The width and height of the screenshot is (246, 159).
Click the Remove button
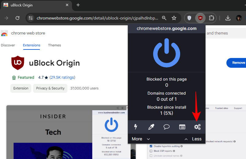(x=237, y=63)
